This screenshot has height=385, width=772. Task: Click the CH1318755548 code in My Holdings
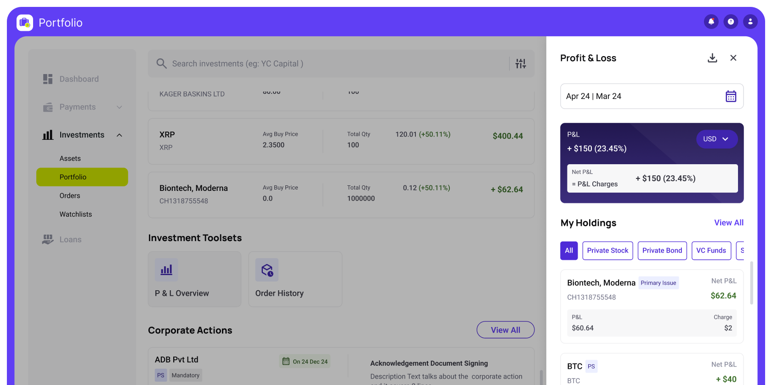(591, 297)
